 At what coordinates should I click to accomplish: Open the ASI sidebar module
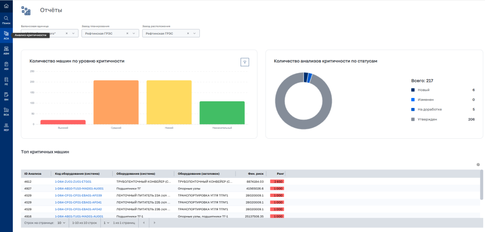6,65
